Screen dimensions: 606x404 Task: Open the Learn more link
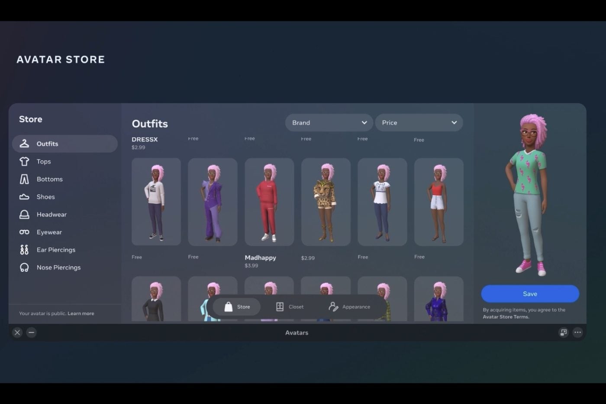tap(81, 313)
